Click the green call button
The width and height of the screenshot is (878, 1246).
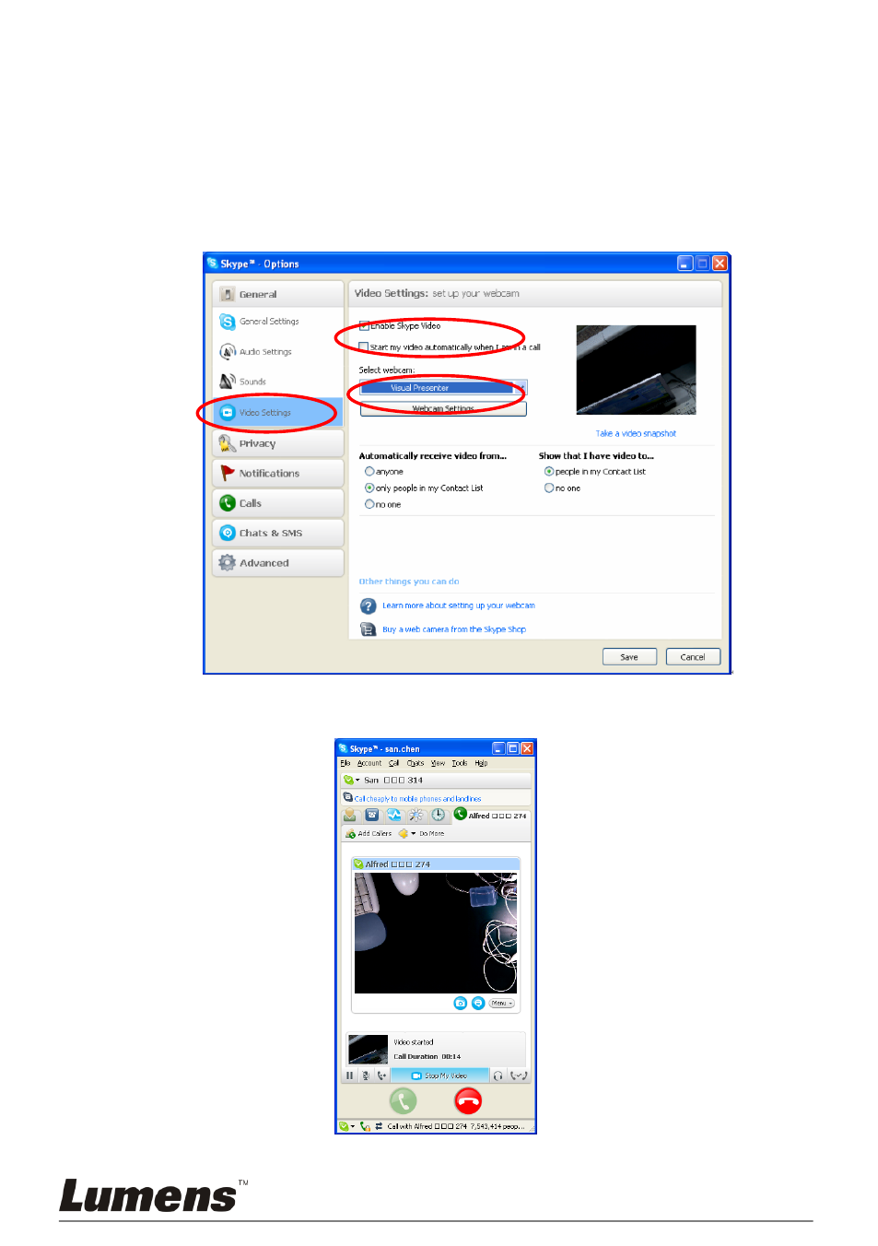[404, 1100]
